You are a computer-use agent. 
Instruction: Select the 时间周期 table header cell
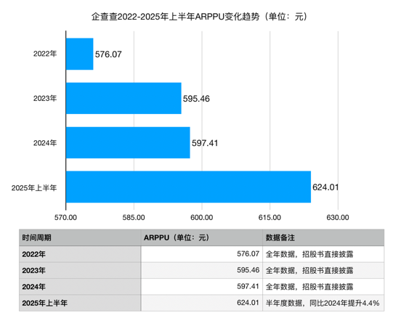(x=80, y=237)
